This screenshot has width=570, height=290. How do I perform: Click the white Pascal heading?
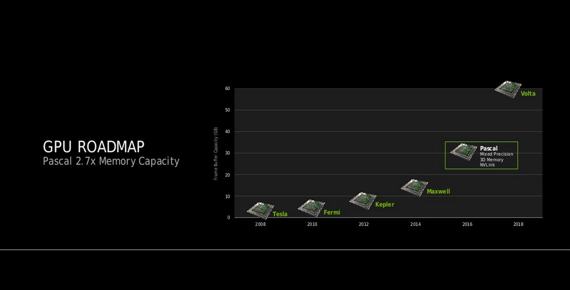(488, 148)
